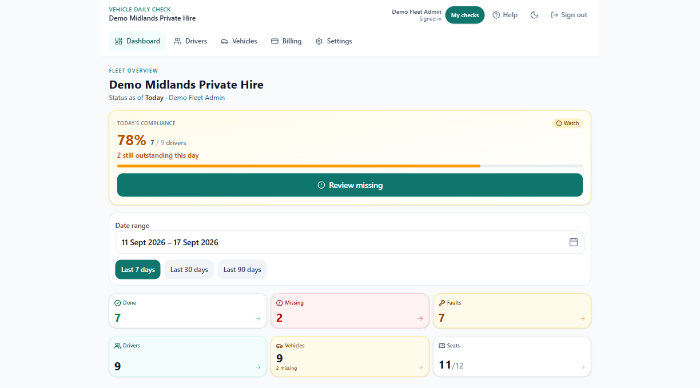Switch to the Drivers tab
Screen dimensions: 700x388
(x=190, y=41)
